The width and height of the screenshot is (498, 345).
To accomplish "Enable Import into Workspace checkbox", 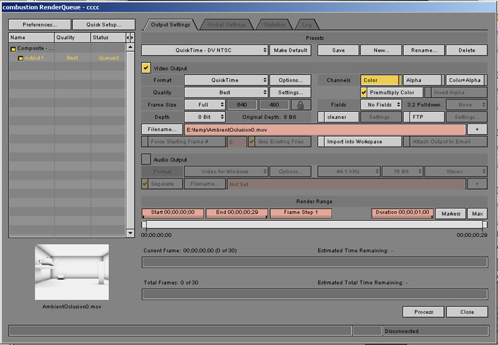I will (x=321, y=141).
